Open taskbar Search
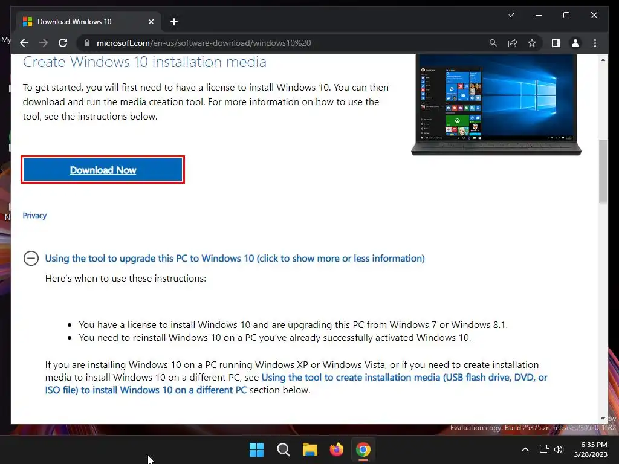This screenshot has height=464, width=619. pyautogui.click(x=284, y=449)
